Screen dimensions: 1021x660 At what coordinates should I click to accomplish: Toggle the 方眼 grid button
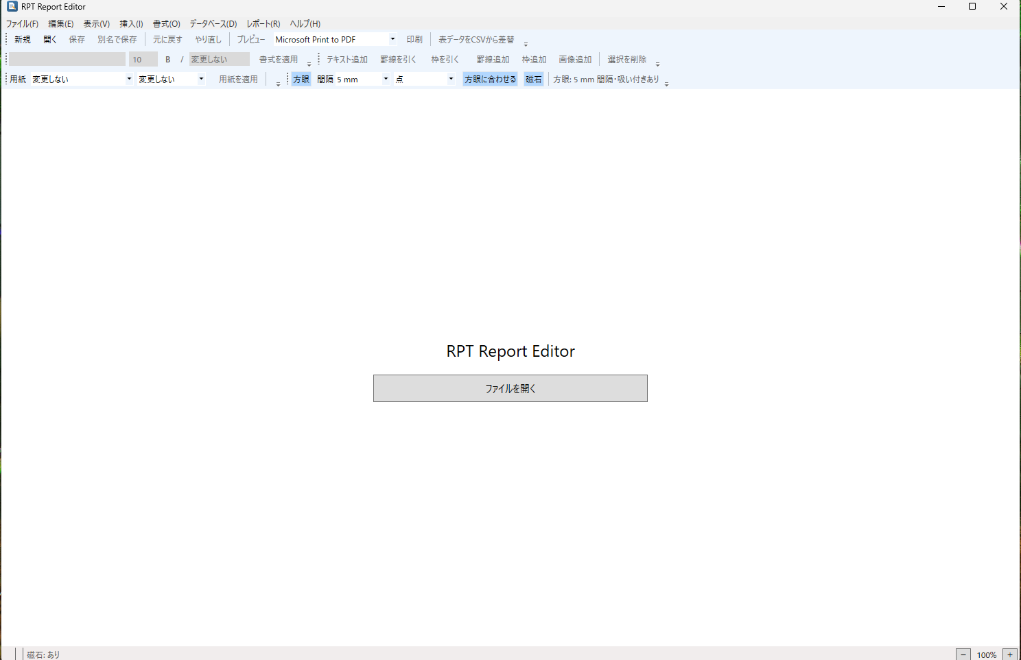pyautogui.click(x=301, y=80)
